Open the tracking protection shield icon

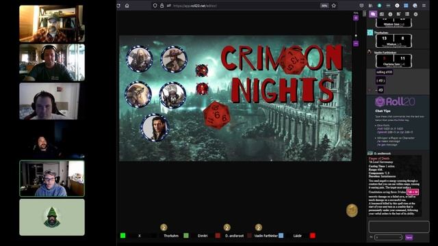(x=155, y=5)
